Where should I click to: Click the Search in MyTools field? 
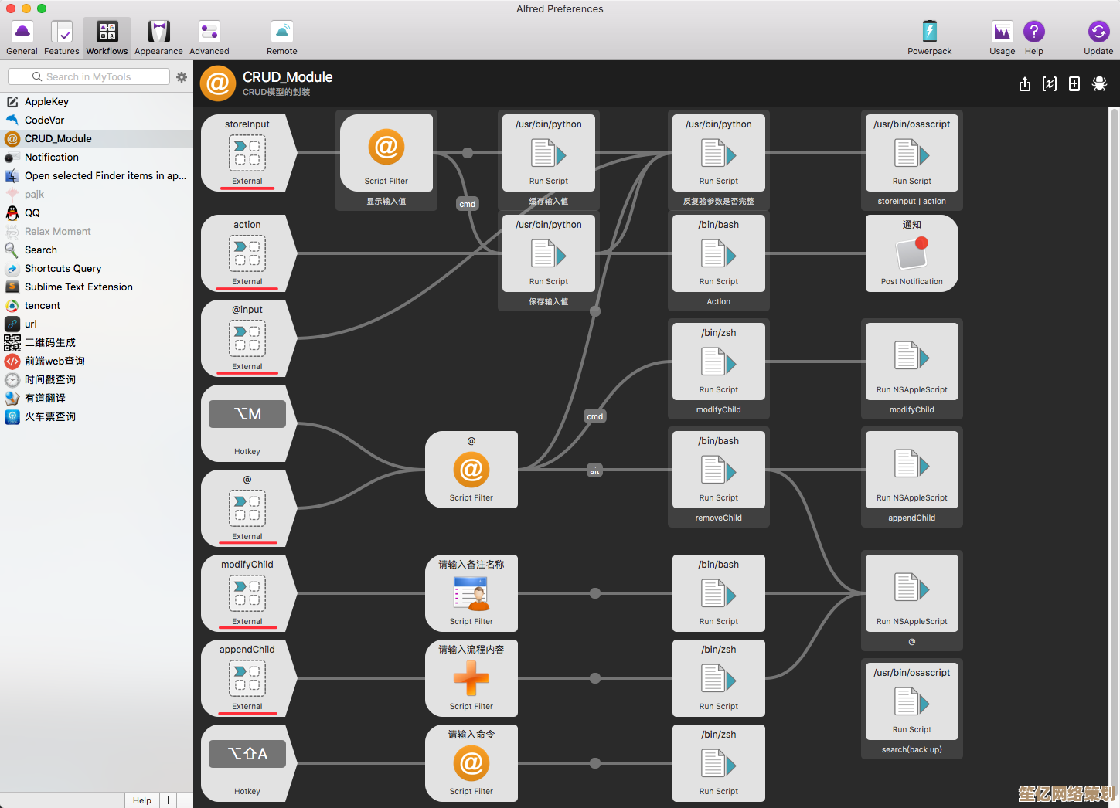point(89,77)
